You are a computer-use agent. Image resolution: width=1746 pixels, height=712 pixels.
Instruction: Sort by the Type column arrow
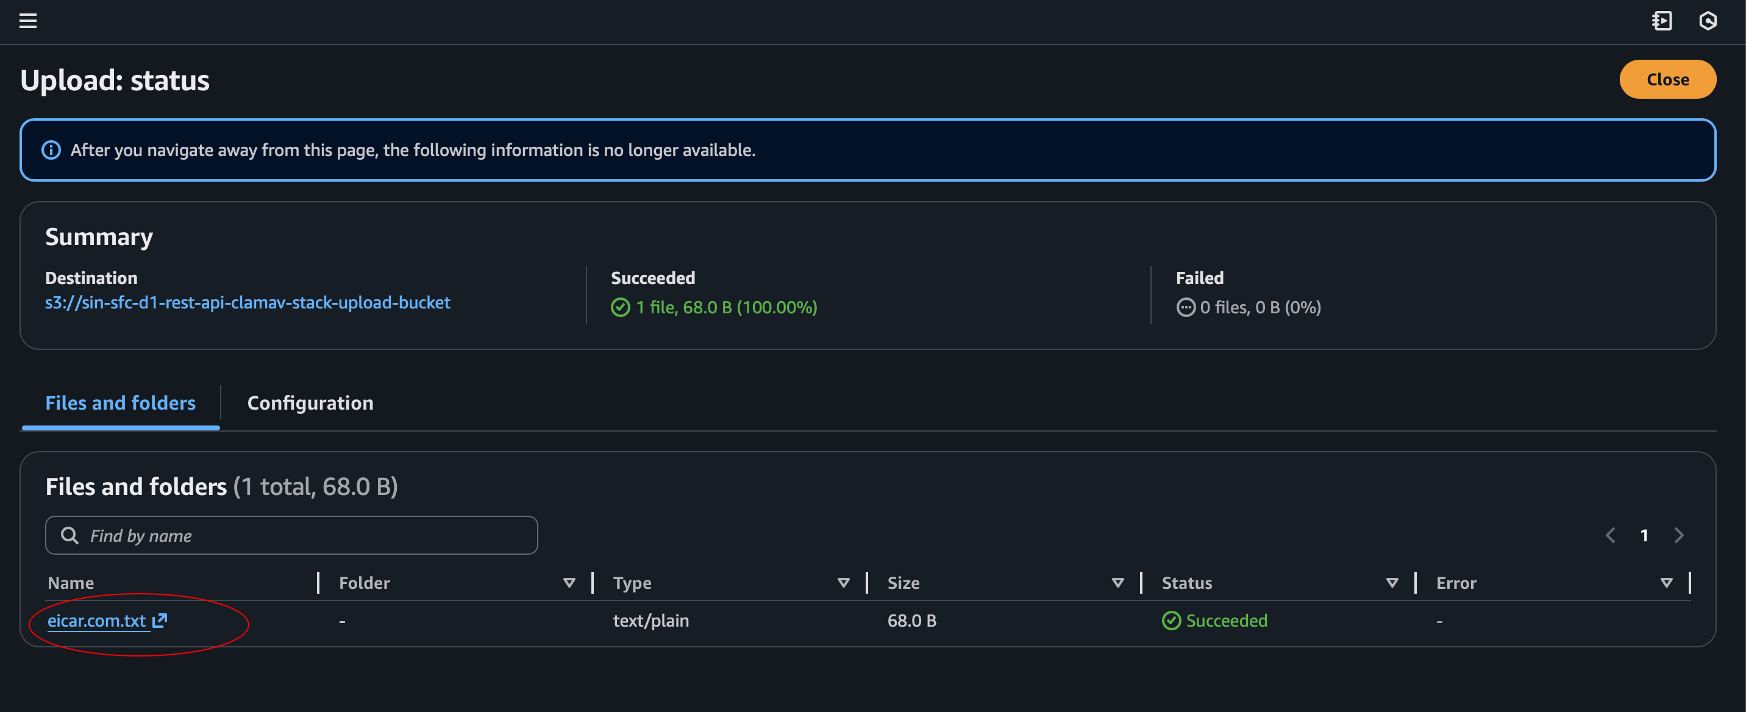click(x=844, y=583)
